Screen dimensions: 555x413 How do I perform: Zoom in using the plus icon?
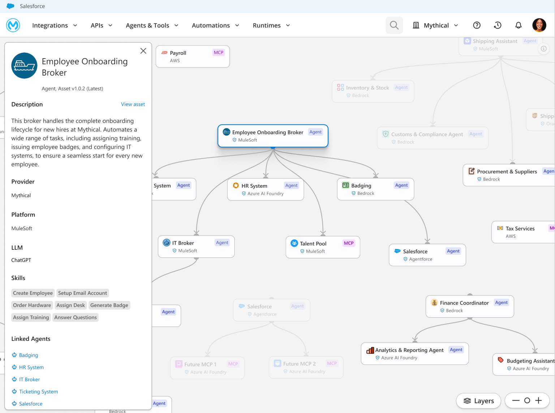pyautogui.click(x=538, y=400)
